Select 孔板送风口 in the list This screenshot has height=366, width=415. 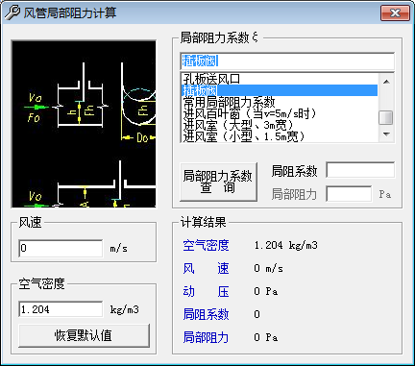279,79
